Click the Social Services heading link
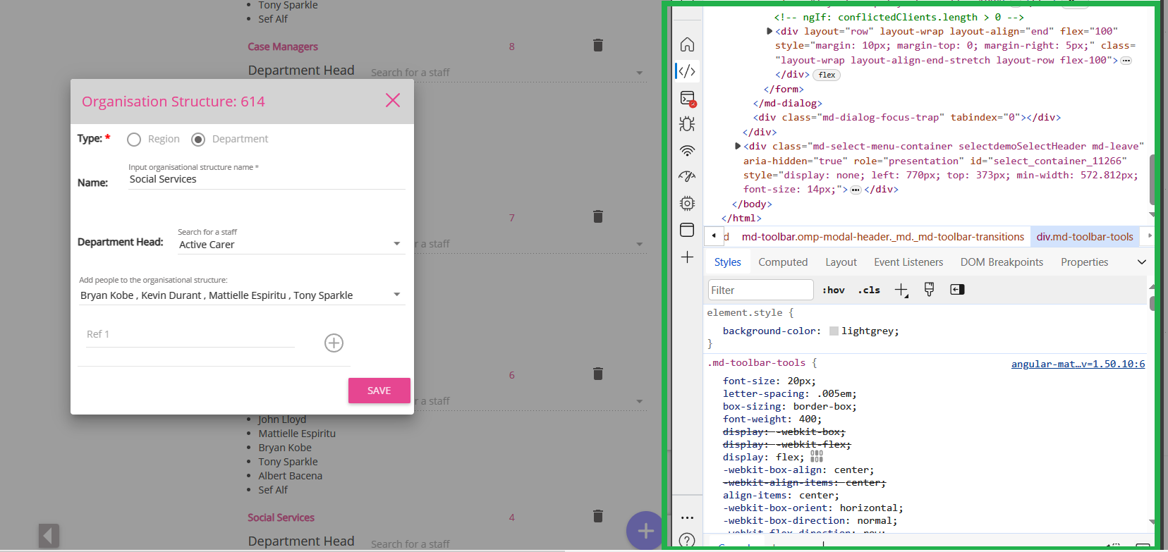 tap(281, 517)
